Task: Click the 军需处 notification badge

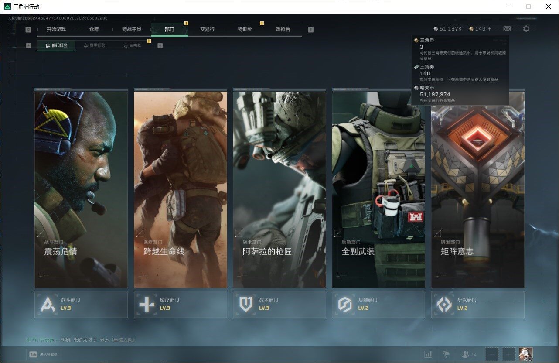Action: (x=149, y=41)
